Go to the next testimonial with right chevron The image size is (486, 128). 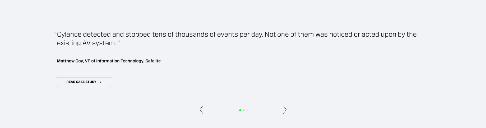coord(285,110)
